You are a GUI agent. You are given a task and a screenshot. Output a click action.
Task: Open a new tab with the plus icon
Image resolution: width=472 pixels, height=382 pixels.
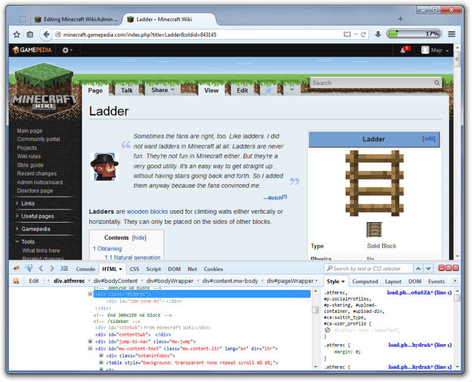pos(401,19)
